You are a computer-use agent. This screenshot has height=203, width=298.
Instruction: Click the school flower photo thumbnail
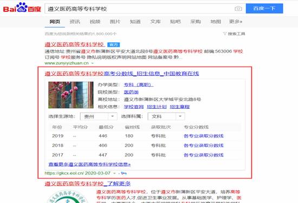70,95
